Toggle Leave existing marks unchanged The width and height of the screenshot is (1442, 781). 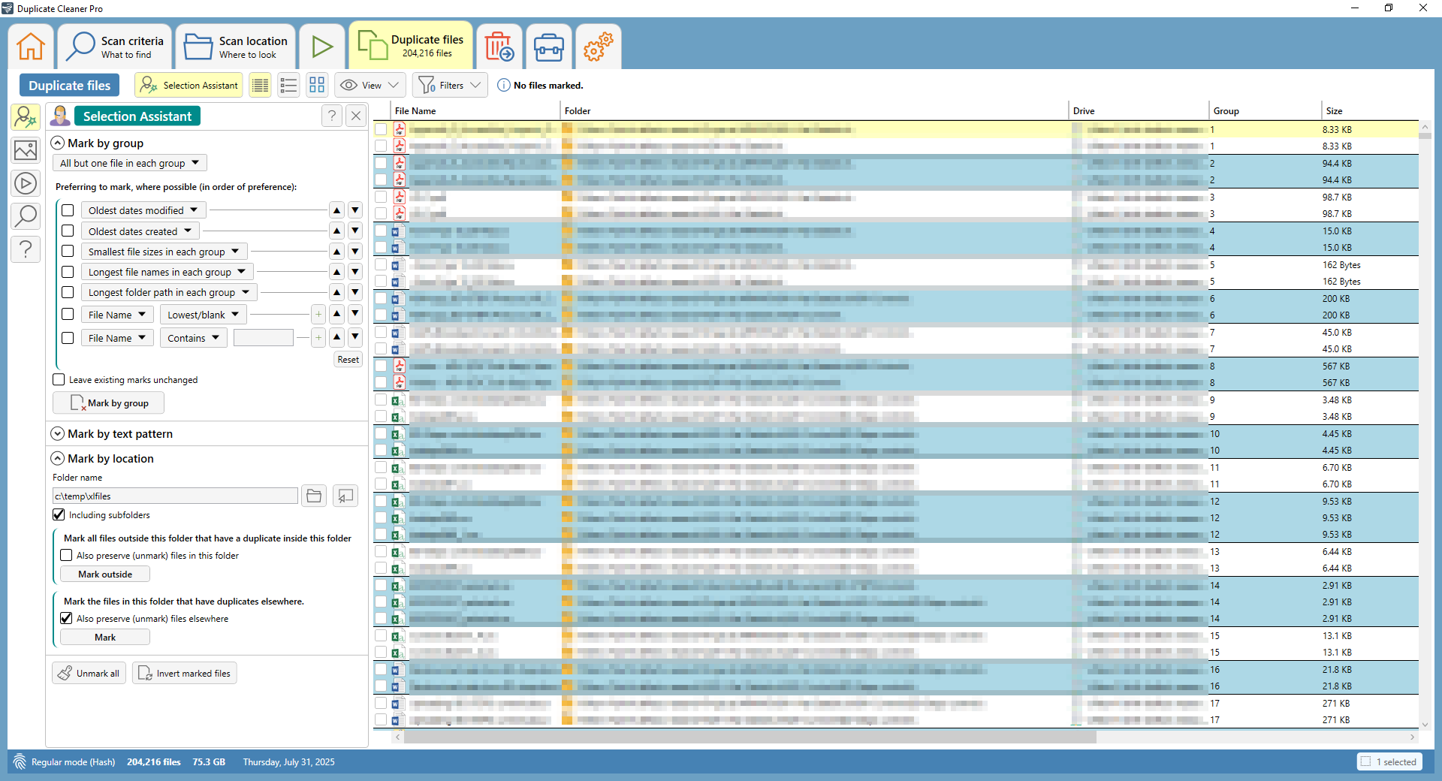[x=59, y=380]
